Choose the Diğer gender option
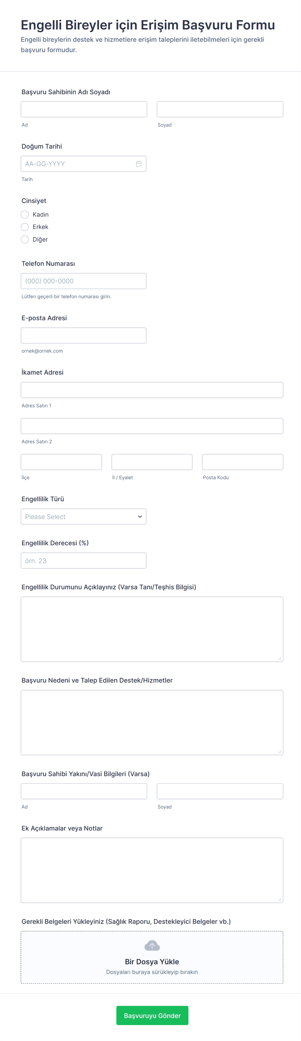Image resolution: width=301 pixels, height=1041 pixels. coord(25,240)
